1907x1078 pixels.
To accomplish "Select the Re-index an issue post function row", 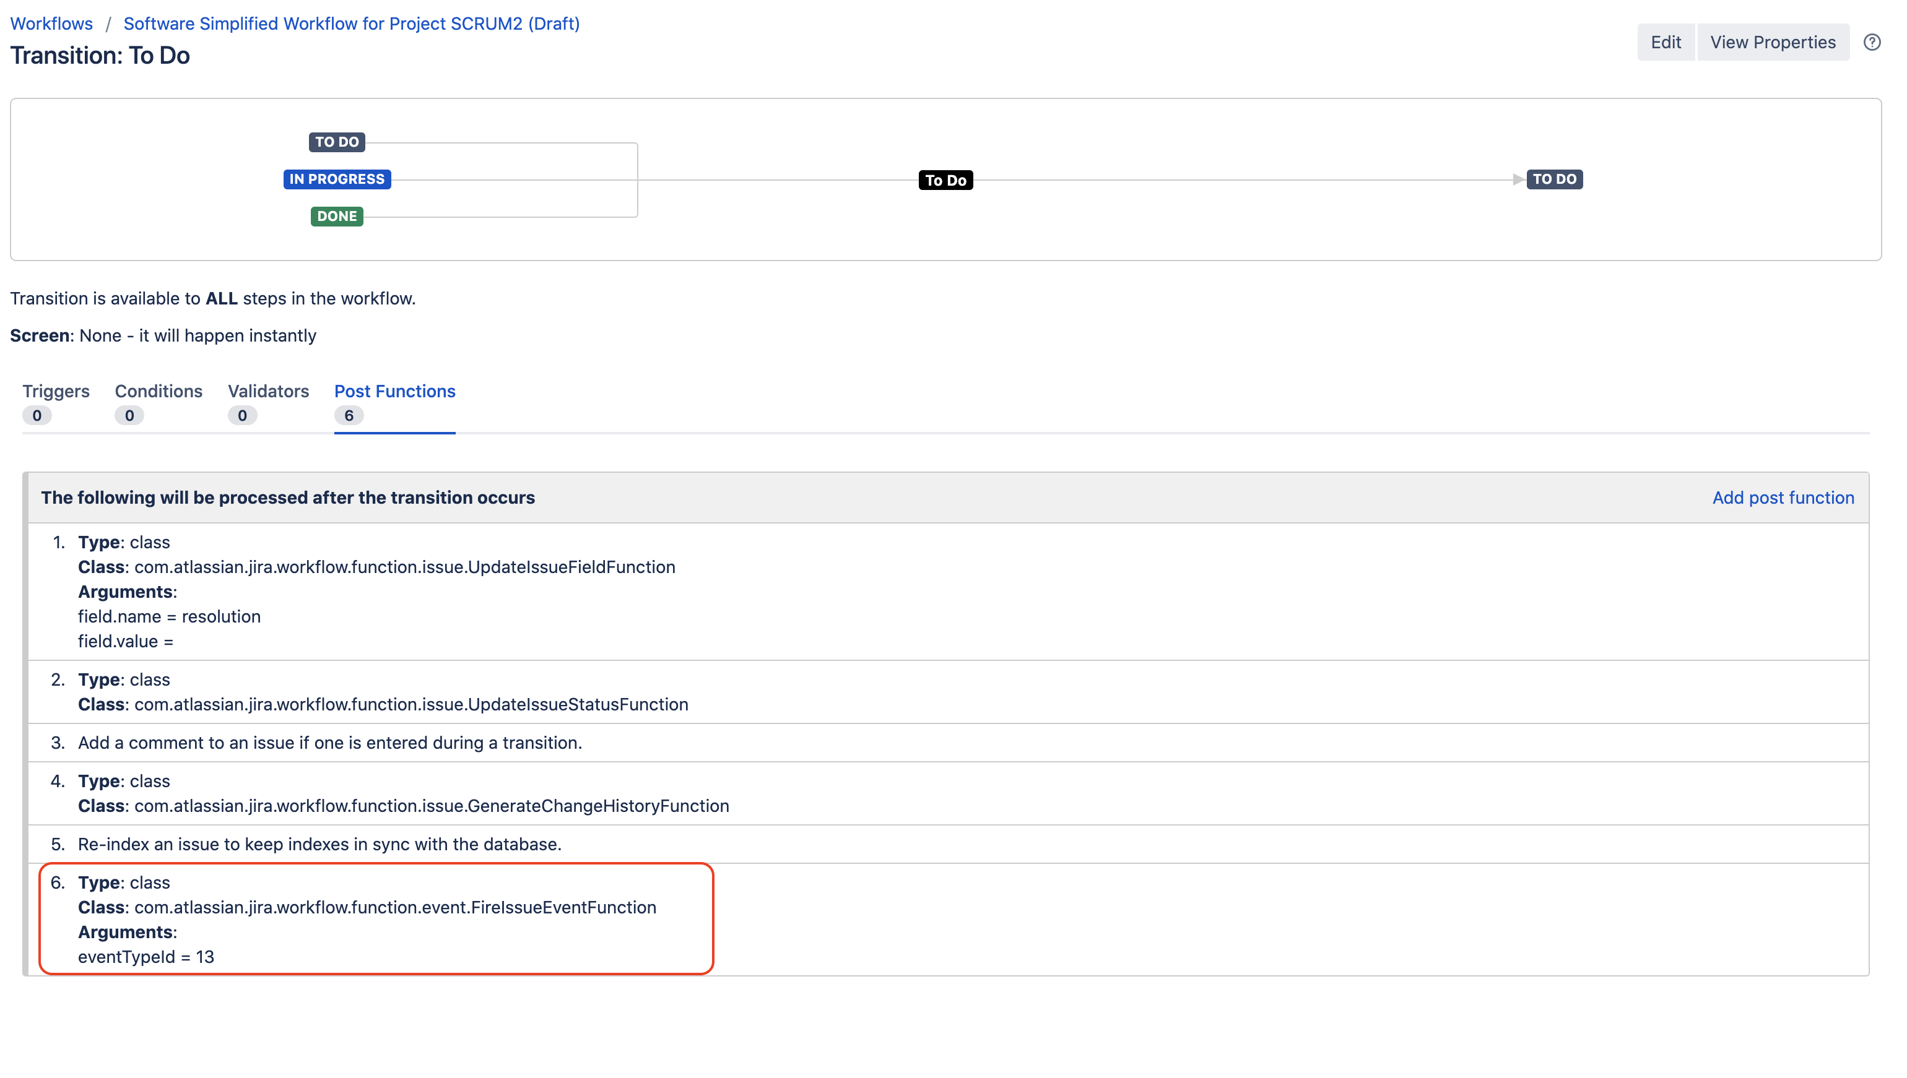I will pyautogui.click(x=319, y=844).
